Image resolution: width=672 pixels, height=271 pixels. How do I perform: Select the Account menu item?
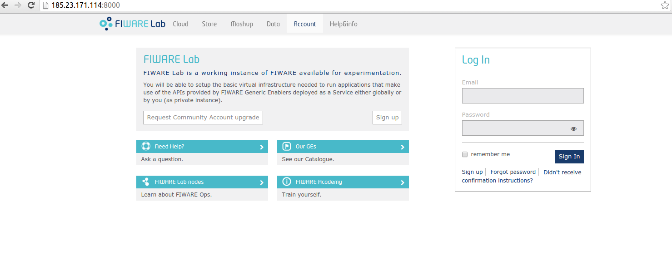(305, 24)
